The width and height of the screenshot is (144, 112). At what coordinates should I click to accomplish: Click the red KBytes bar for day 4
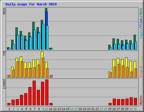21,100
